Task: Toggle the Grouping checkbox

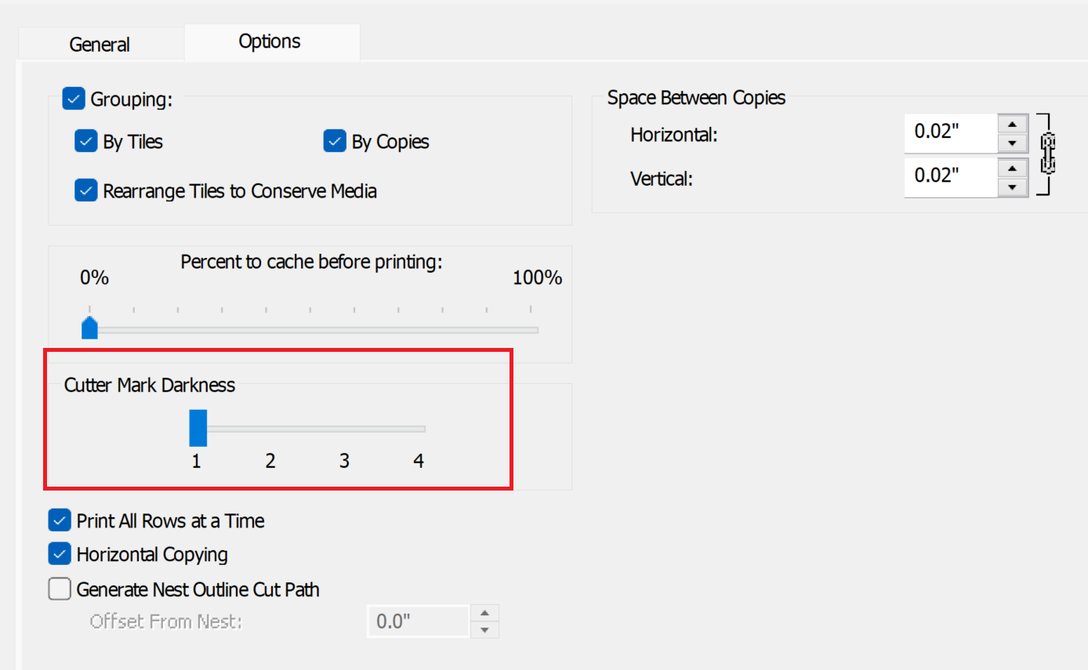Action: (74, 100)
